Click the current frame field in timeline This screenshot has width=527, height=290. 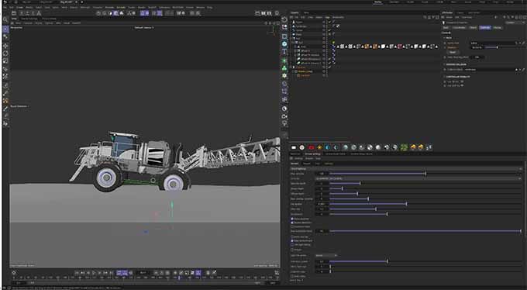[x=143, y=273]
